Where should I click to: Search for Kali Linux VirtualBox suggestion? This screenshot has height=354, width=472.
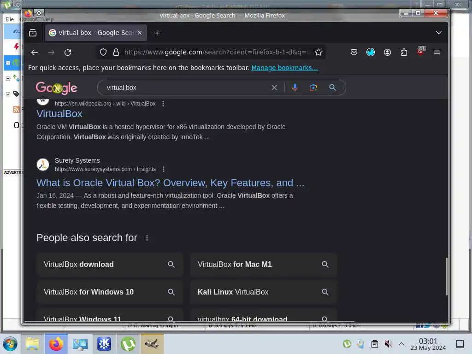(263, 292)
